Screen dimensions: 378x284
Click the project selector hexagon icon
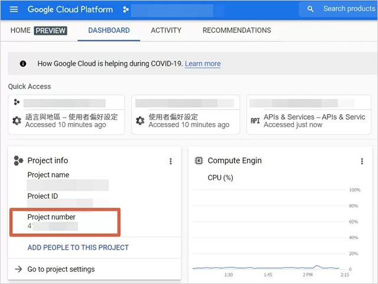pos(125,9)
